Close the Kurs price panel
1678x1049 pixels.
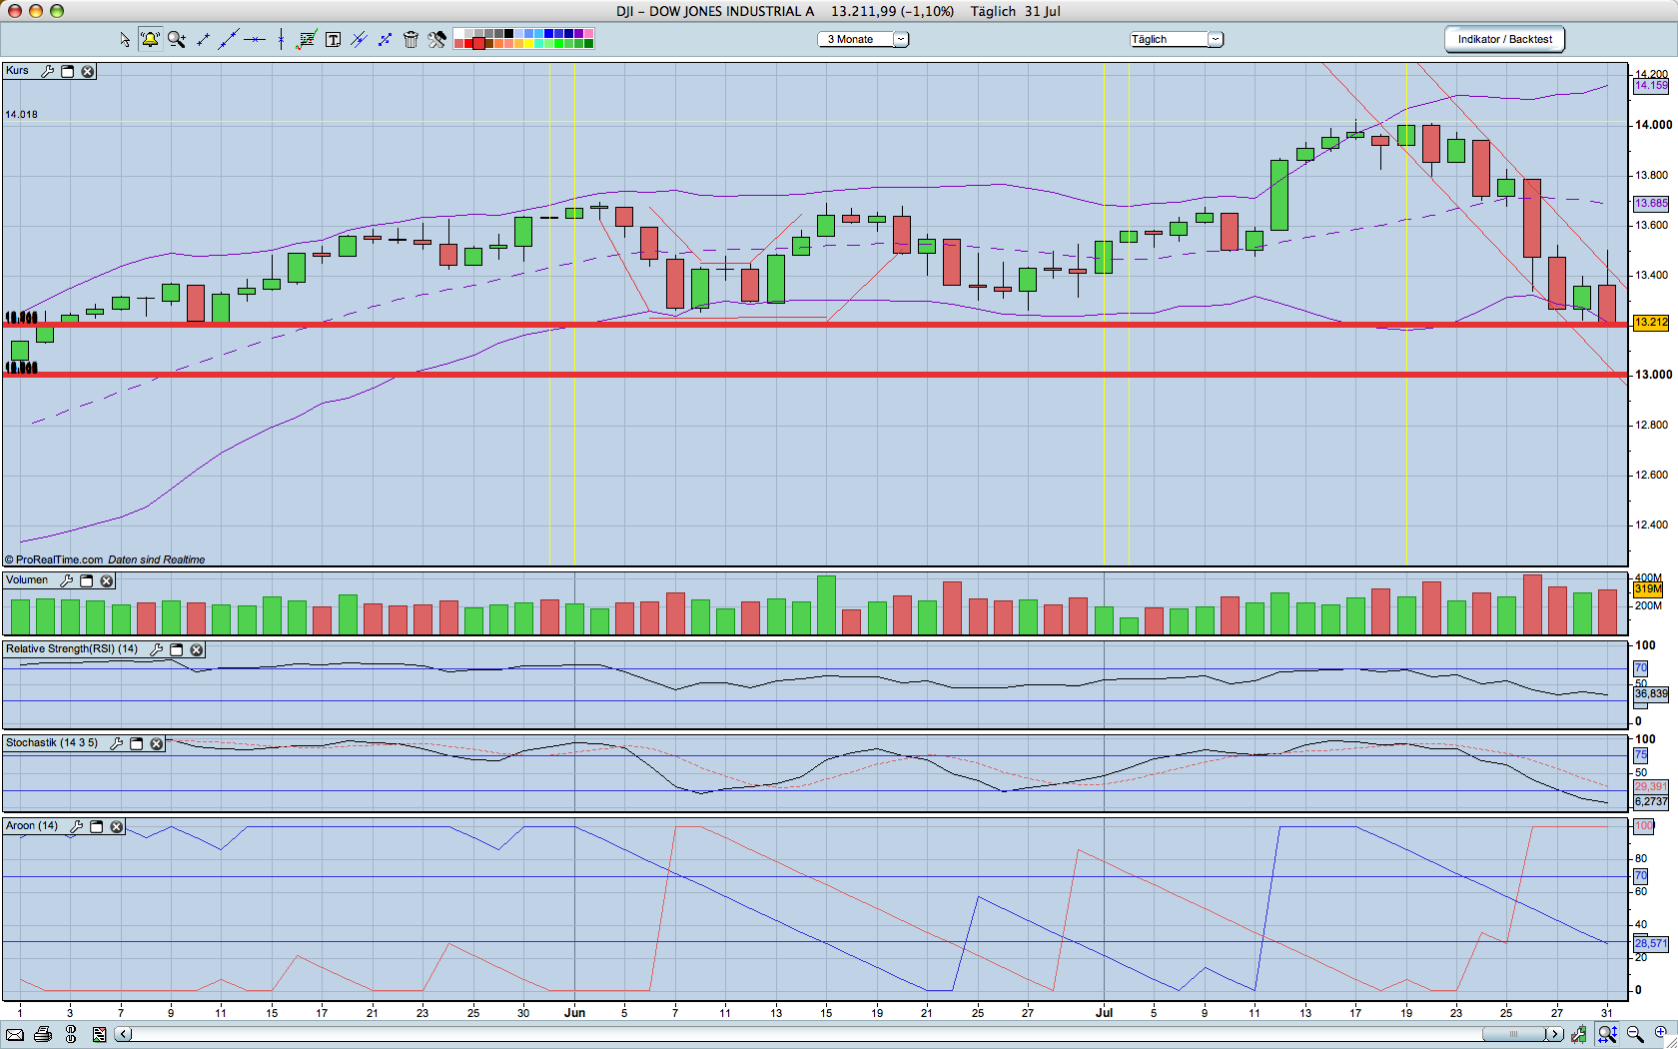click(88, 72)
